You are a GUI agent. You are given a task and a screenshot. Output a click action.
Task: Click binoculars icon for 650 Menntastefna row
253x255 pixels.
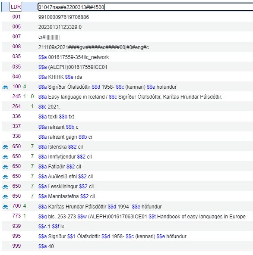tap(5, 197)
